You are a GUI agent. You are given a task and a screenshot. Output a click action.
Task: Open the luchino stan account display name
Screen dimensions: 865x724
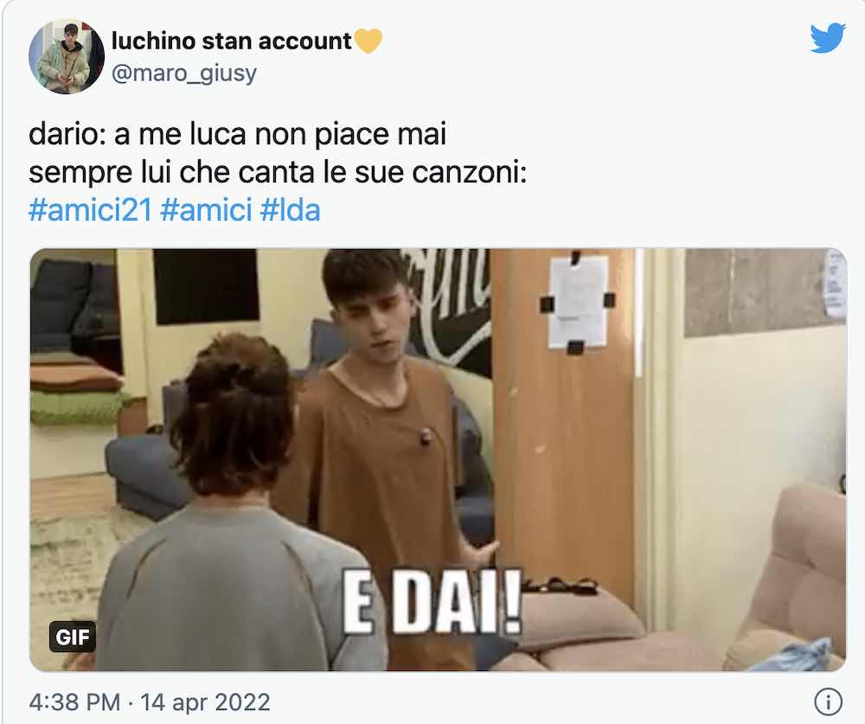tap(231, 41)
